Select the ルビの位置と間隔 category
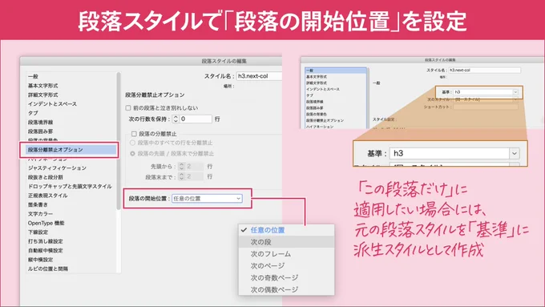Image resolution: width=545 pixels, height=307 pixels. (x=48, y=269)
